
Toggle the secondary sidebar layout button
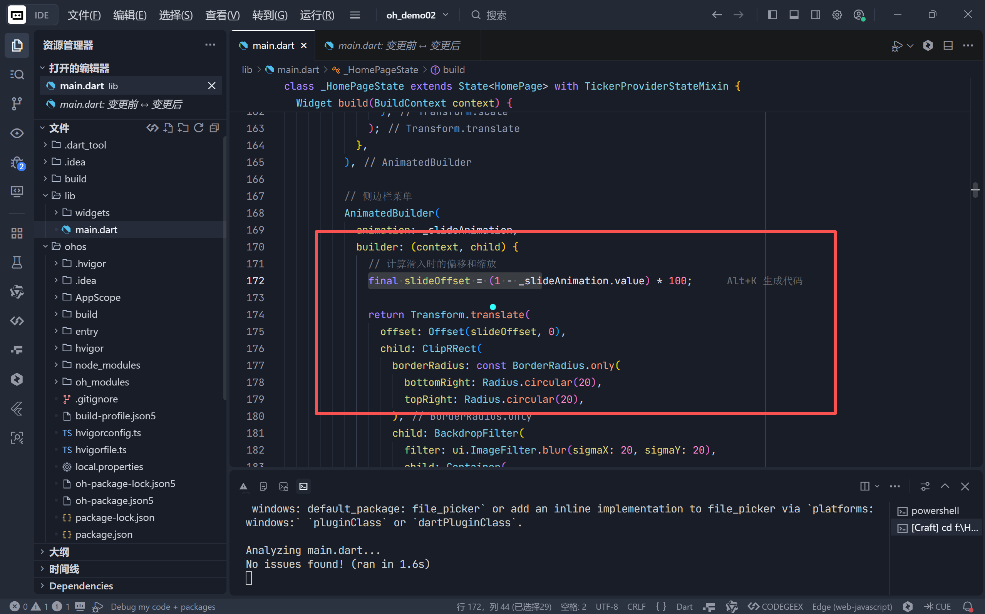click(x=815, y=15)
